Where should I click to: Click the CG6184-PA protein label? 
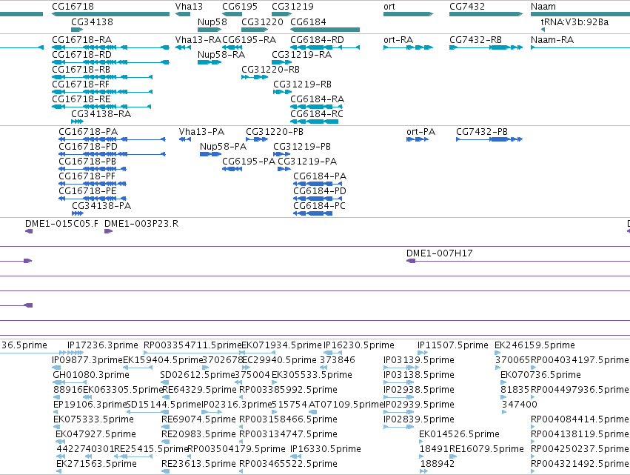point(320,176)
